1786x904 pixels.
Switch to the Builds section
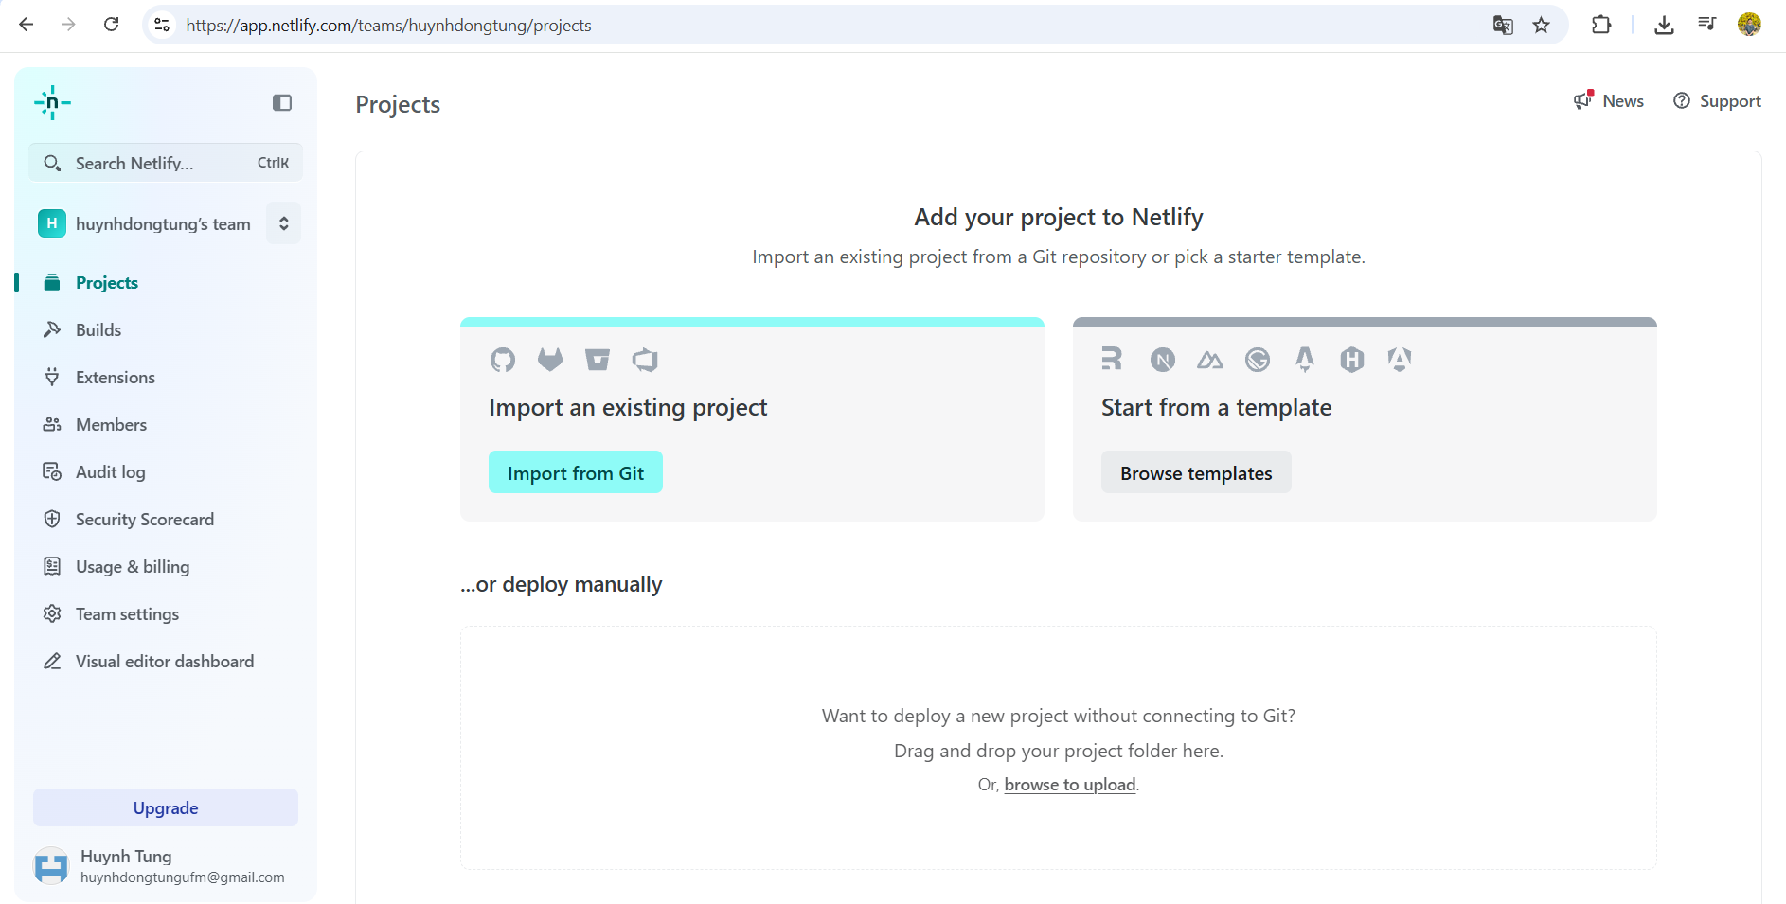click(98, 329)
